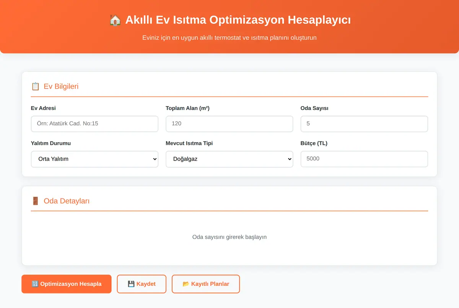Click the 'Oda sayısını girerek başlayın' message
The height and width of the screenshot is (308, 459).
(x=229, y=237)
